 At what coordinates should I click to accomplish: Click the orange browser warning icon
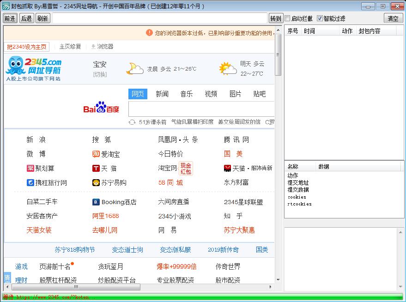coord(149,33)
